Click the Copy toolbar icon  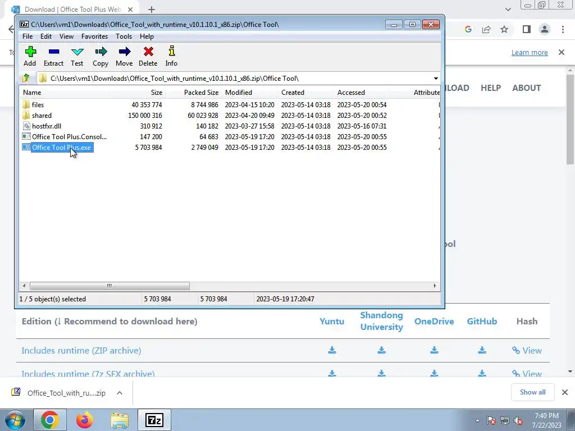101,52
